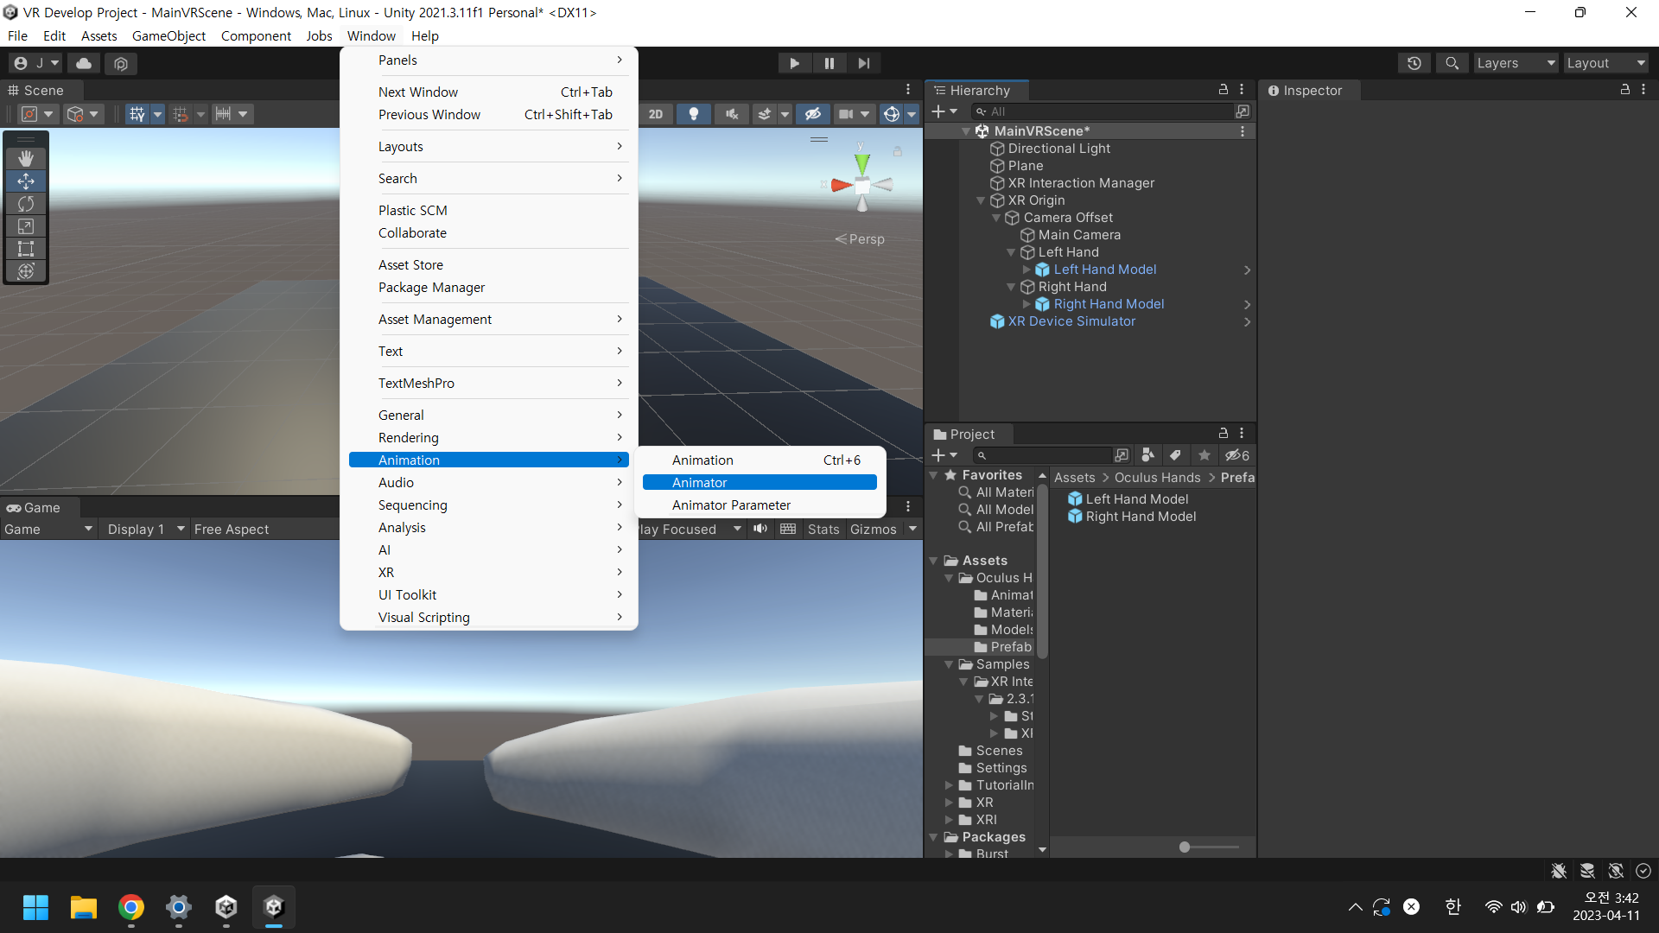Click the Play button
The image size is (1659, 933).
pyautogui.click(x=794, y=63)
